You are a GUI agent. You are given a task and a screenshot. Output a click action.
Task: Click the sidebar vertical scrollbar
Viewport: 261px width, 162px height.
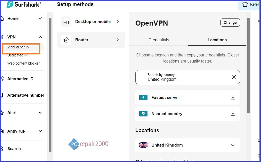(x=50, y=85)
